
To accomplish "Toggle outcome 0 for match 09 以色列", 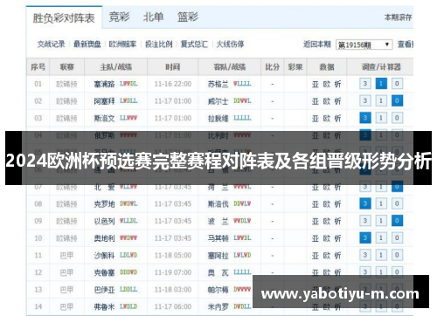I will tap(397, 221).
